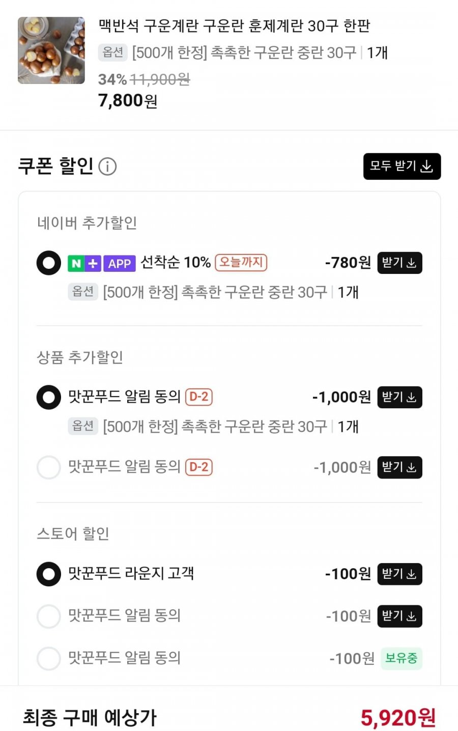Screen dimensions: 458x731
Task: Download the 선착순 10% Naver coupon
Action: click(x=399, y=263)
